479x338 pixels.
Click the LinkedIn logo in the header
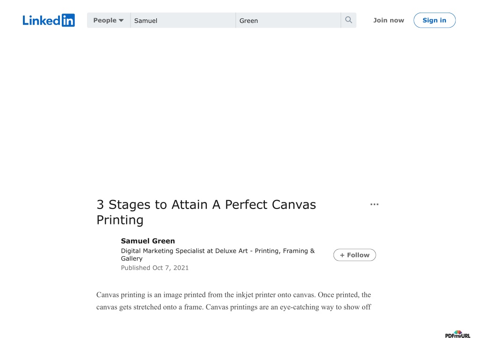pos(49,20)
